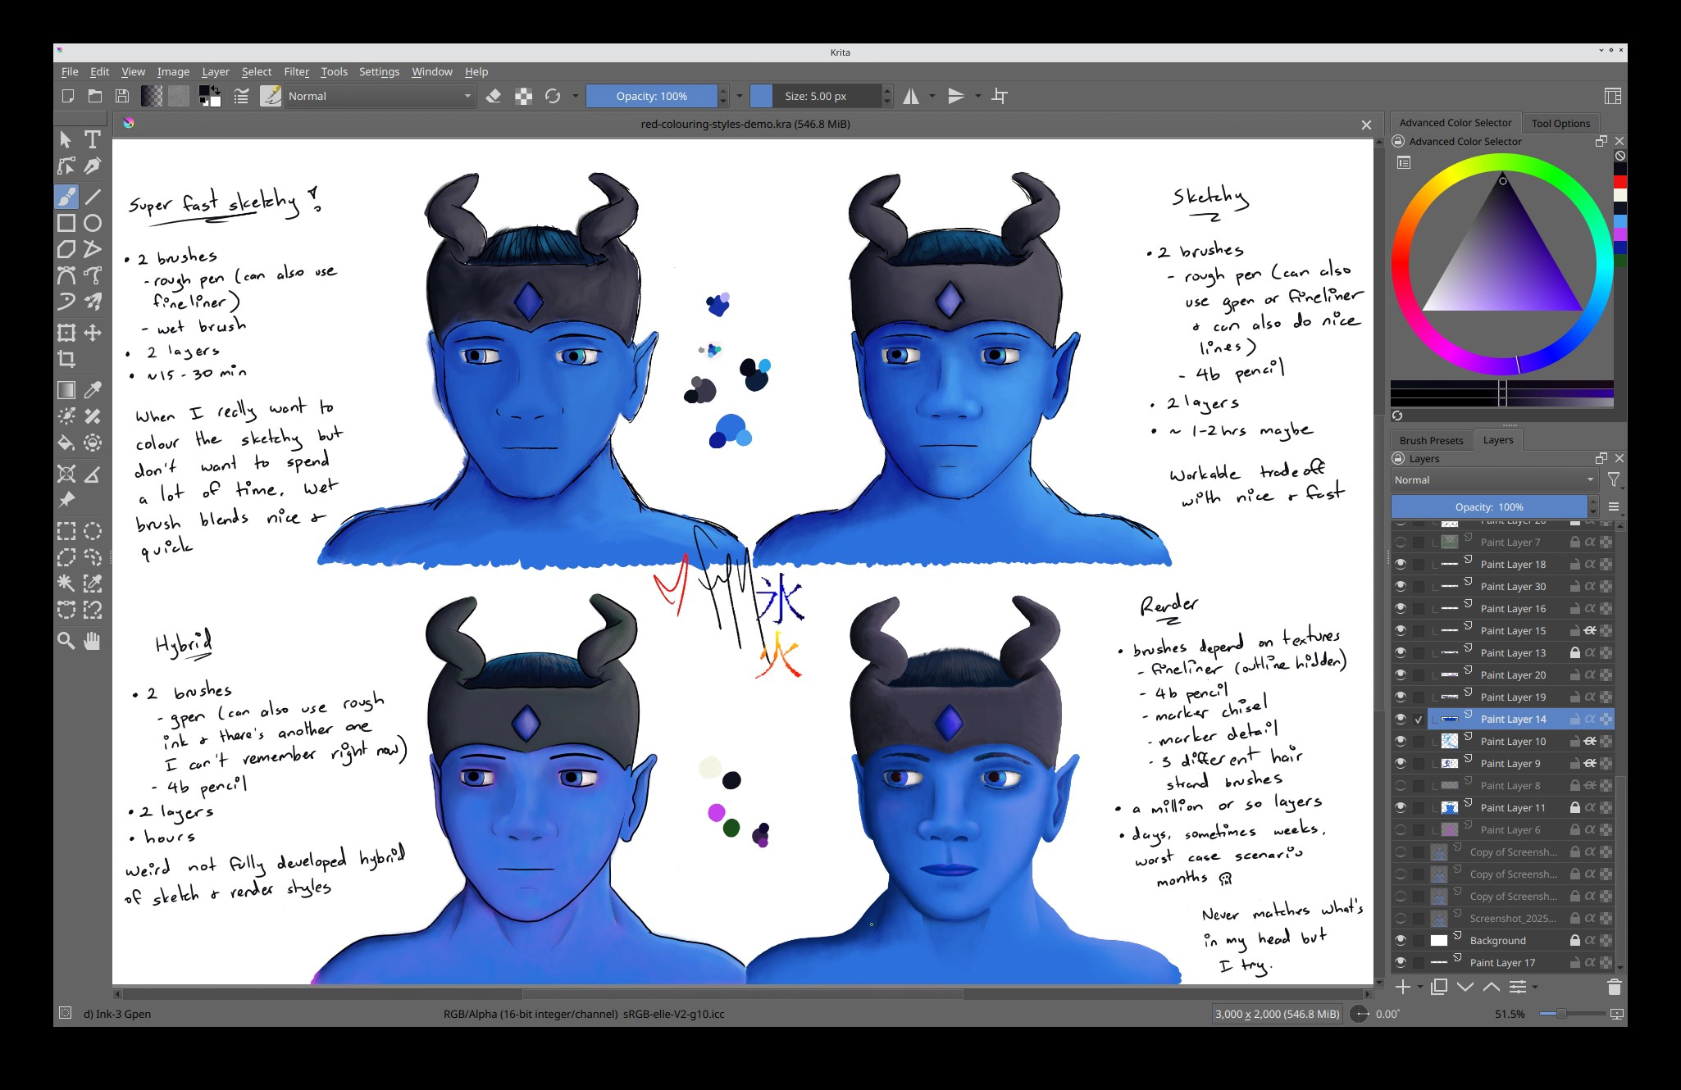
Task: Switch to Brush Presets tab
Action: tap(1431, 440)
